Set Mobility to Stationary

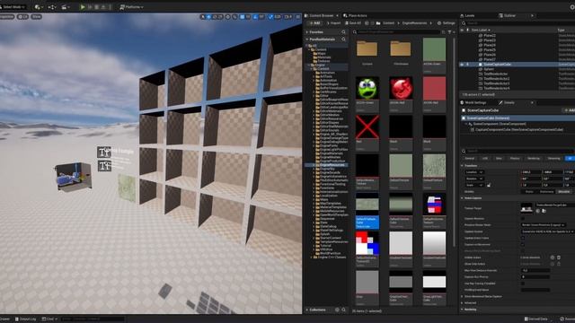pos(546,192)
